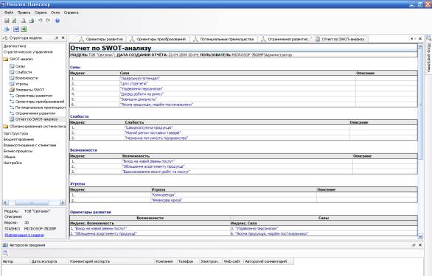Open the Окно menu

point(55,13)
